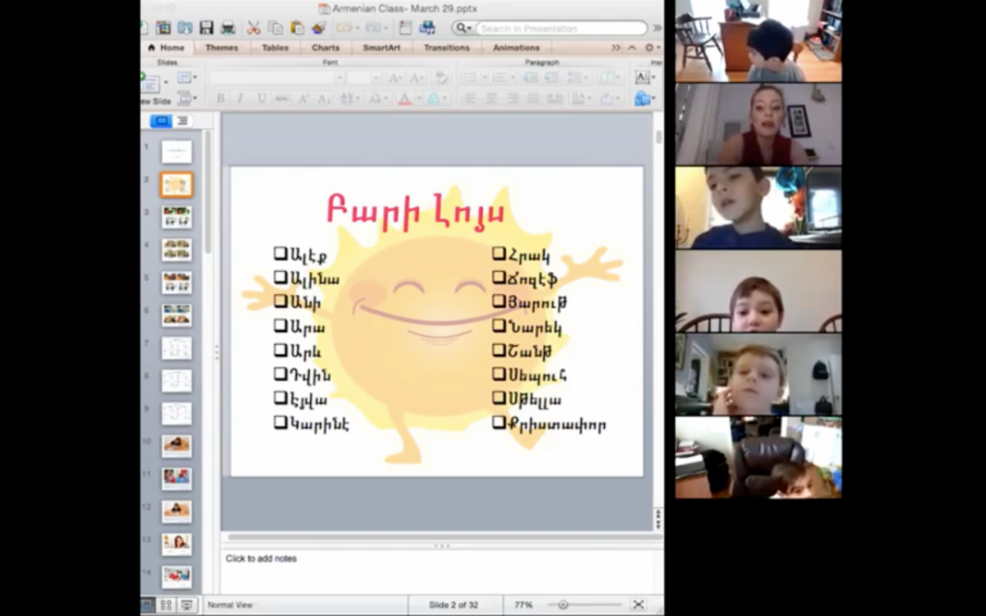
Task: Click the woman in red top video tile
Action: (x=758, y=124)
